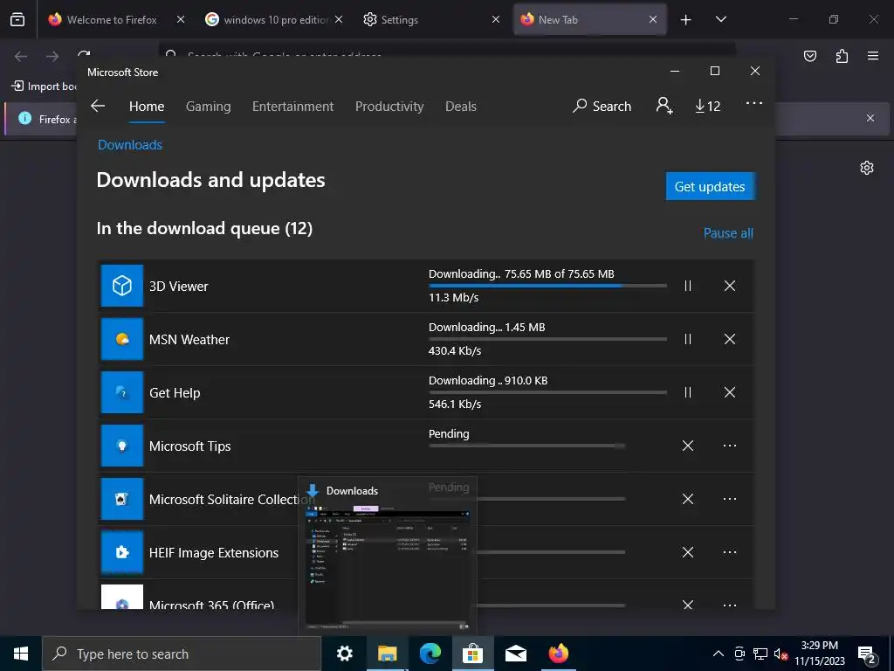894x671 pixels.
Task: Open the Store See more ellipsis menu
Action: [x=753, y=103]
